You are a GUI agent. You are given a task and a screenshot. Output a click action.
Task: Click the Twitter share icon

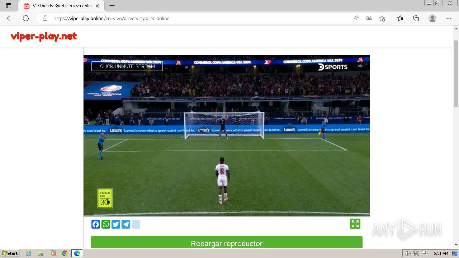pyautogui.click(x=116, y=224)
